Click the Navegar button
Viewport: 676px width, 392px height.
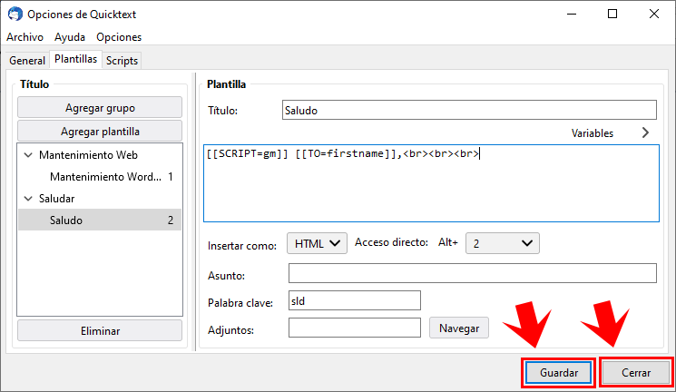coord(459,328)
